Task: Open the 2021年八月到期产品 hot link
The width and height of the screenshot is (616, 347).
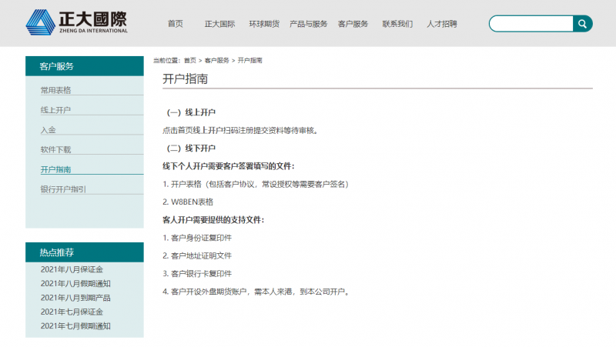Action: pyautogui.click(x=75, y=298)
